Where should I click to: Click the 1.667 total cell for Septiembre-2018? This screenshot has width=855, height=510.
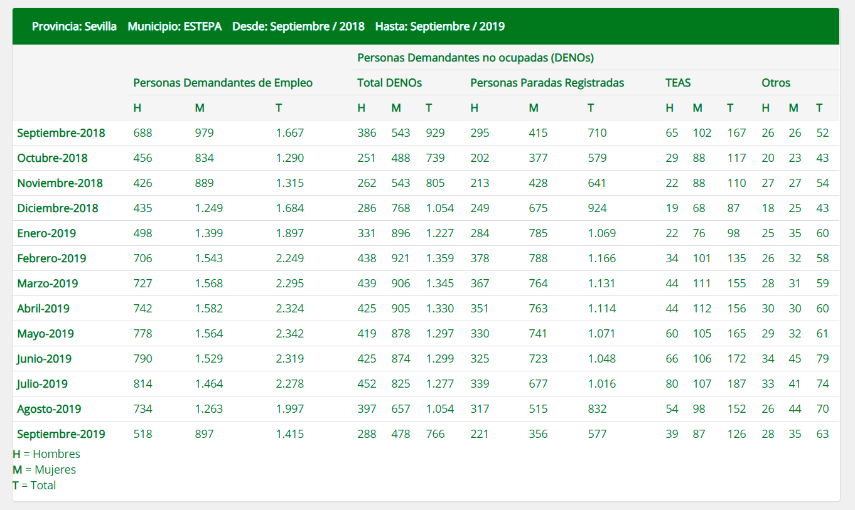(x=289, y=133)
